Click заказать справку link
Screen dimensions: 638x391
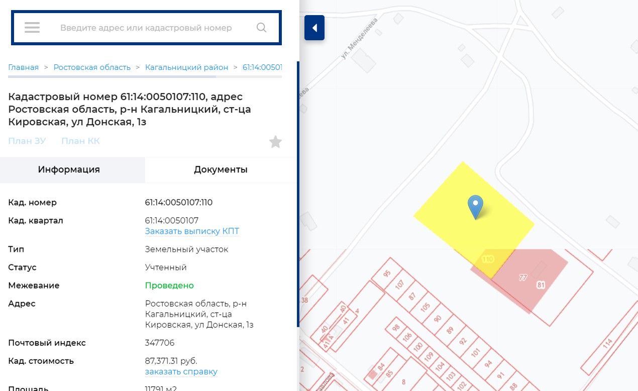point(181,372)
